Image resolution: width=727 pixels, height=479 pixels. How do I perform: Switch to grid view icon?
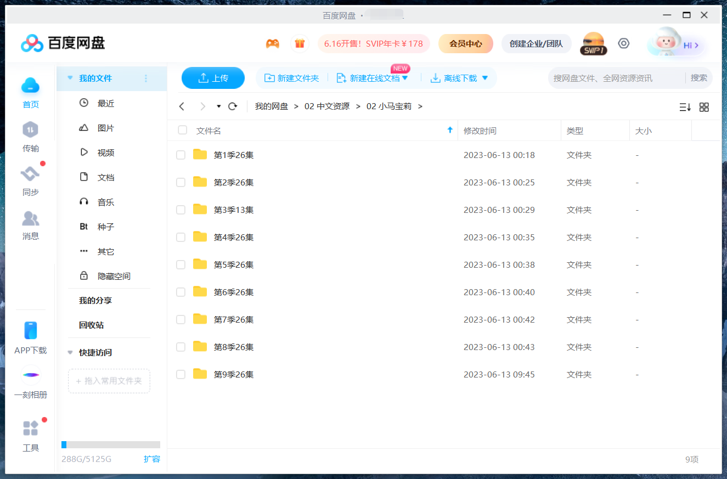(704, 107)
